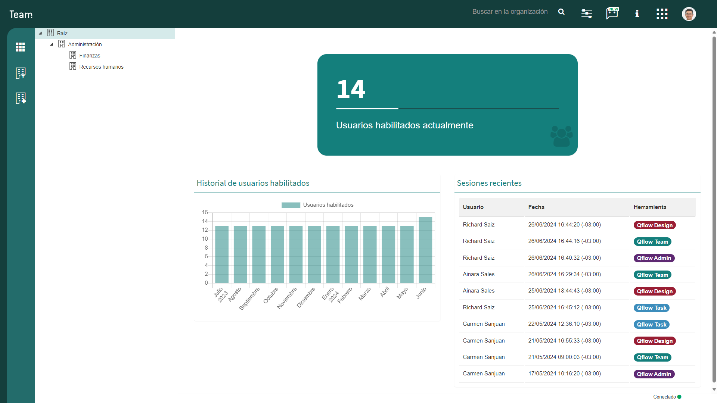Click the organization filter building icon in sidebar
Image resolution: width=717 pixels, height=403 pixels.
(x=21, y=73)
